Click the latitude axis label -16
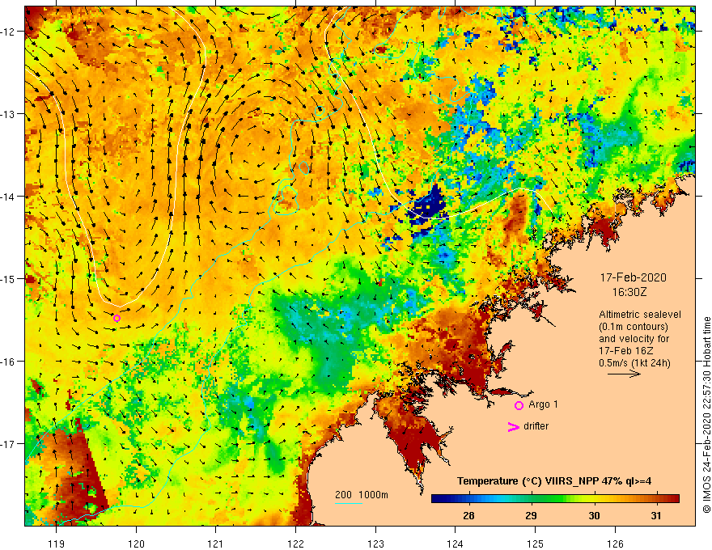The image size is (712, 550). tap(8, 362)
